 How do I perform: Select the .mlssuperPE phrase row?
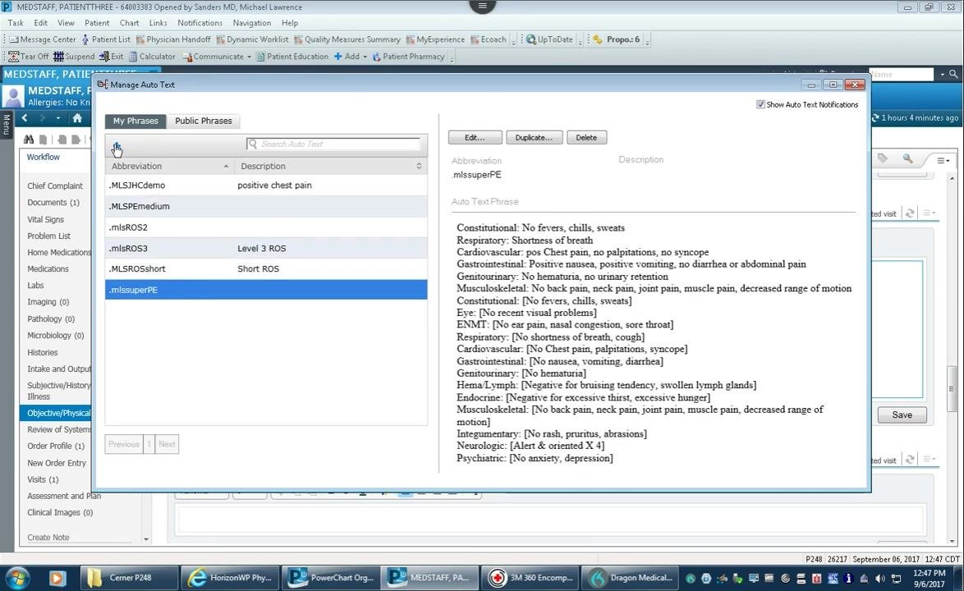[266, 290]
